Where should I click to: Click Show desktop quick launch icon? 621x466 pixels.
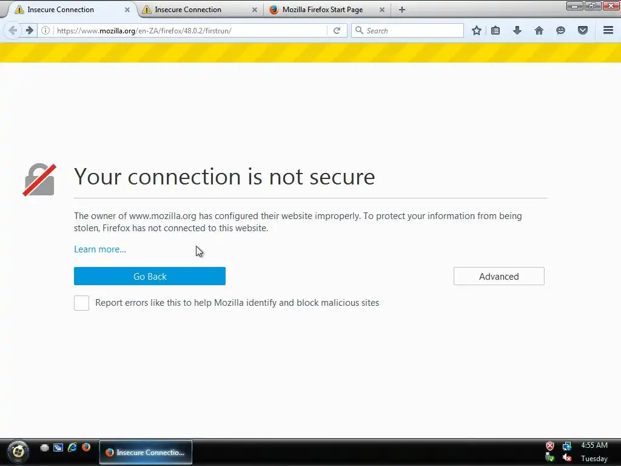tap(44, 447)
